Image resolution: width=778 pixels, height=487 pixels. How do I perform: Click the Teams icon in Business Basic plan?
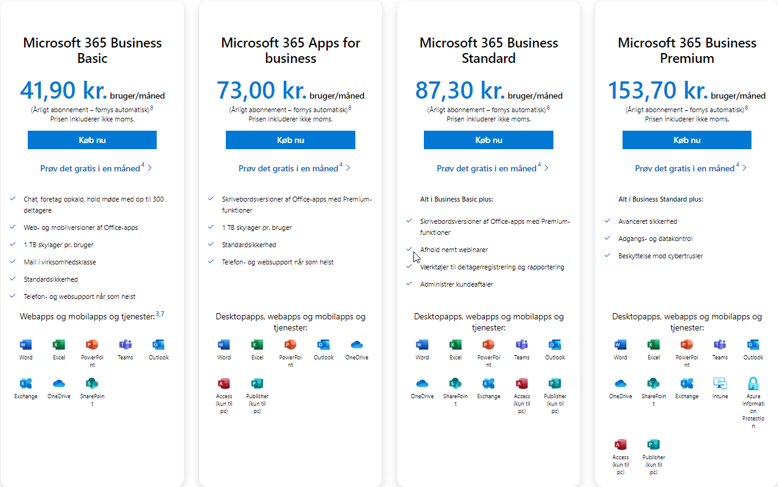coord(125,345)
